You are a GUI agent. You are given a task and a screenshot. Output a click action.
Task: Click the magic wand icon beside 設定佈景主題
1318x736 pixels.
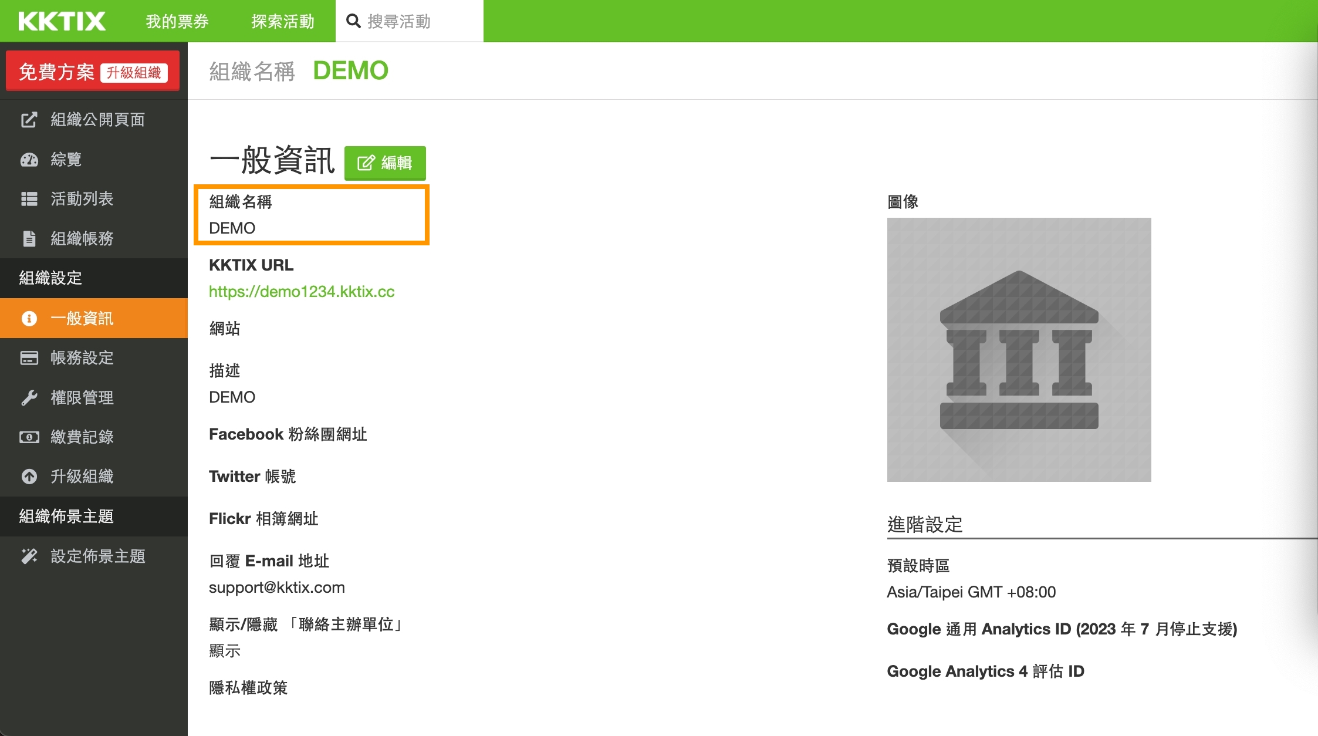point(29,556)
